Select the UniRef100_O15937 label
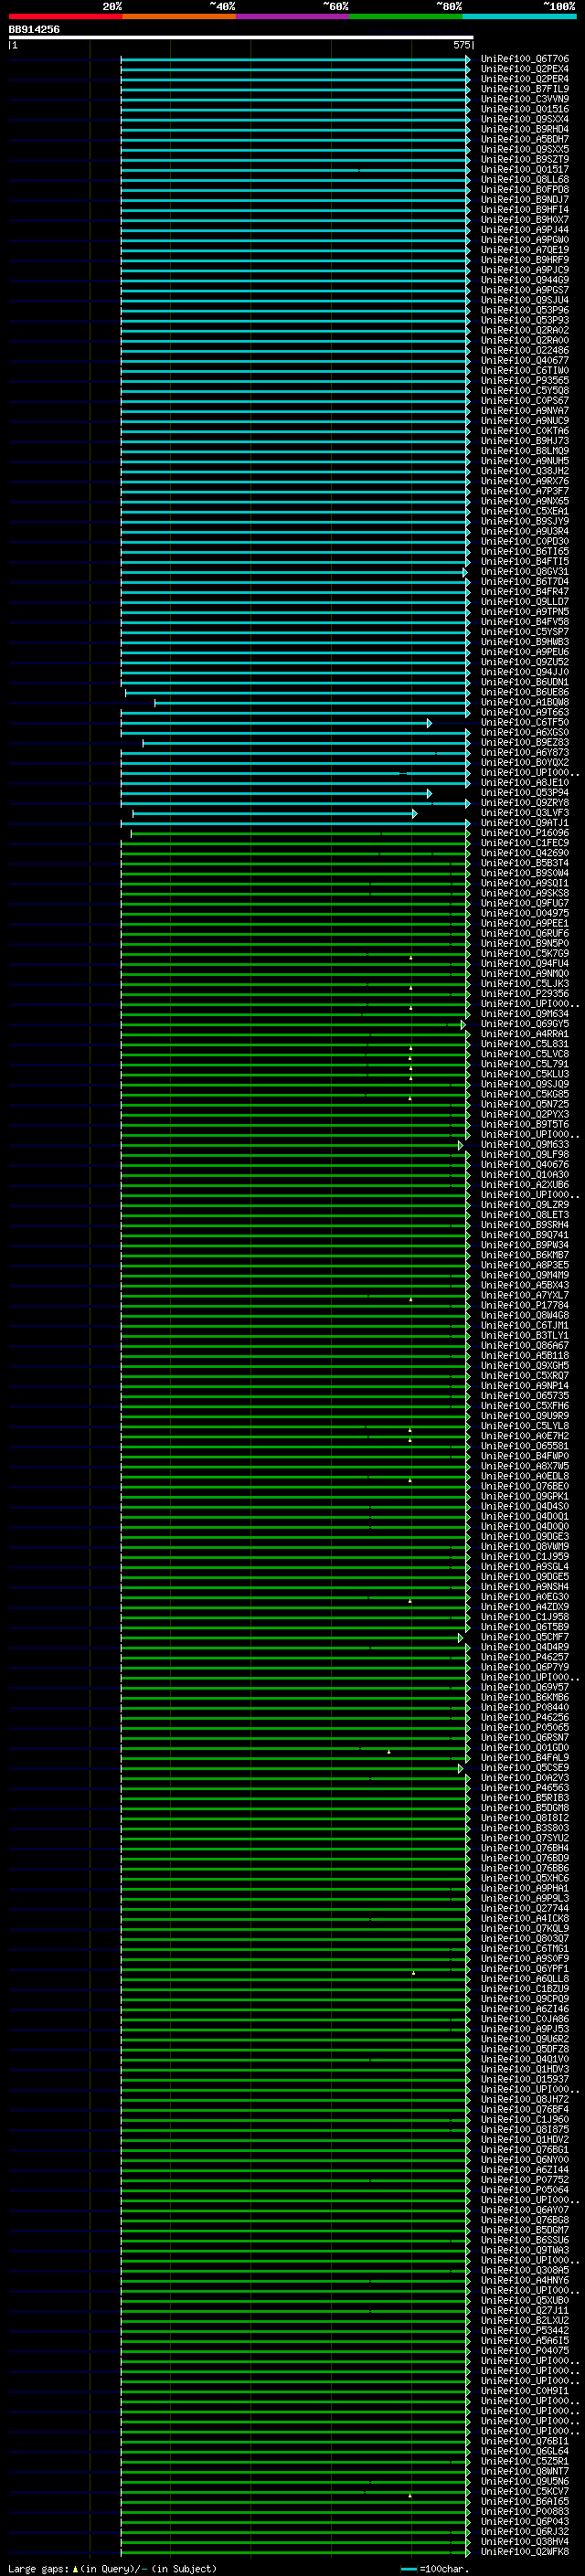Viewport: 585px width, 2576px height. tap(525, 2080)
